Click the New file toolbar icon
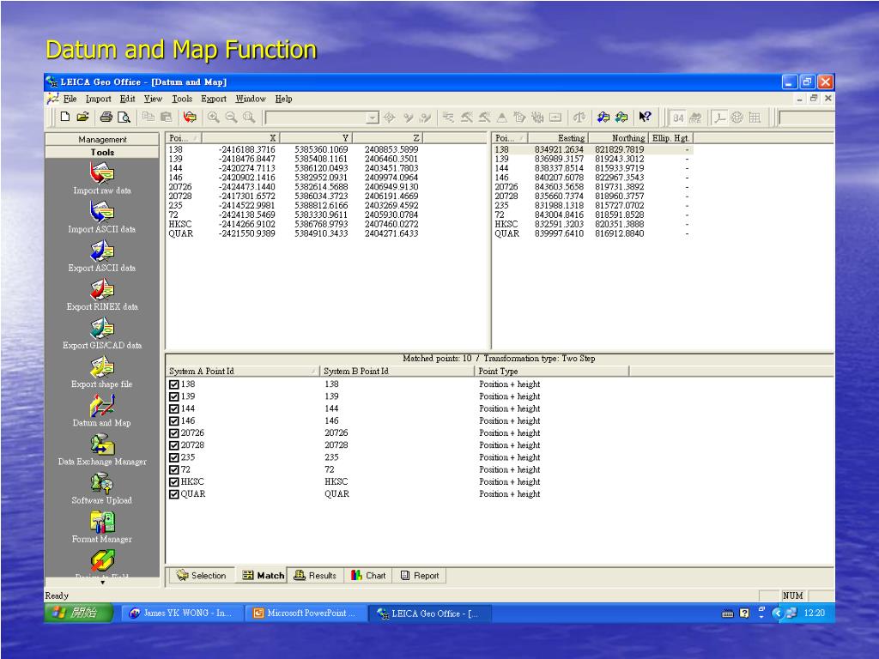879x659 pixels. [x=65, y=117]
